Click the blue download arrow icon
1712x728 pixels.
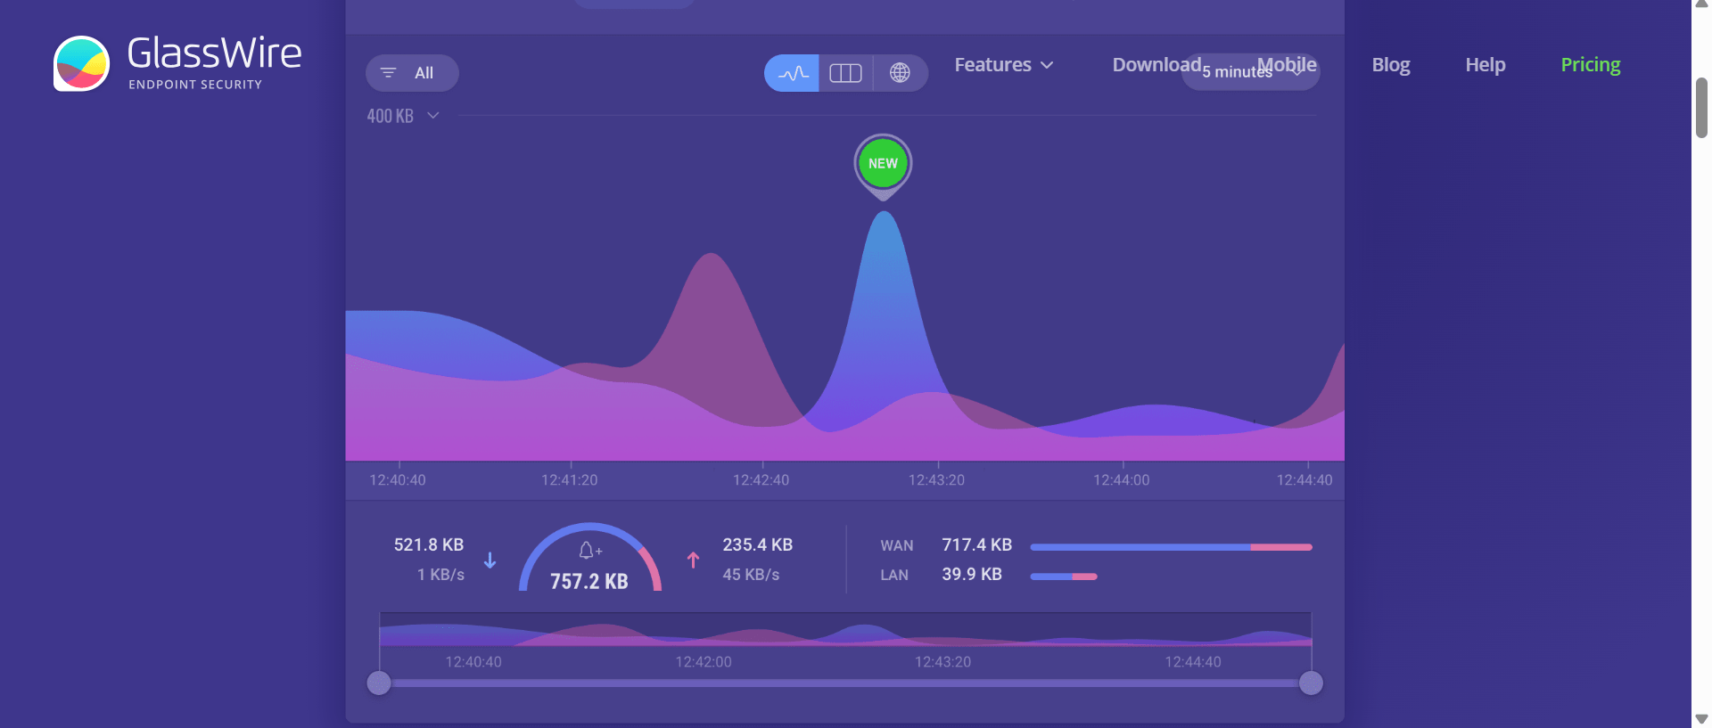pos(490,560)
